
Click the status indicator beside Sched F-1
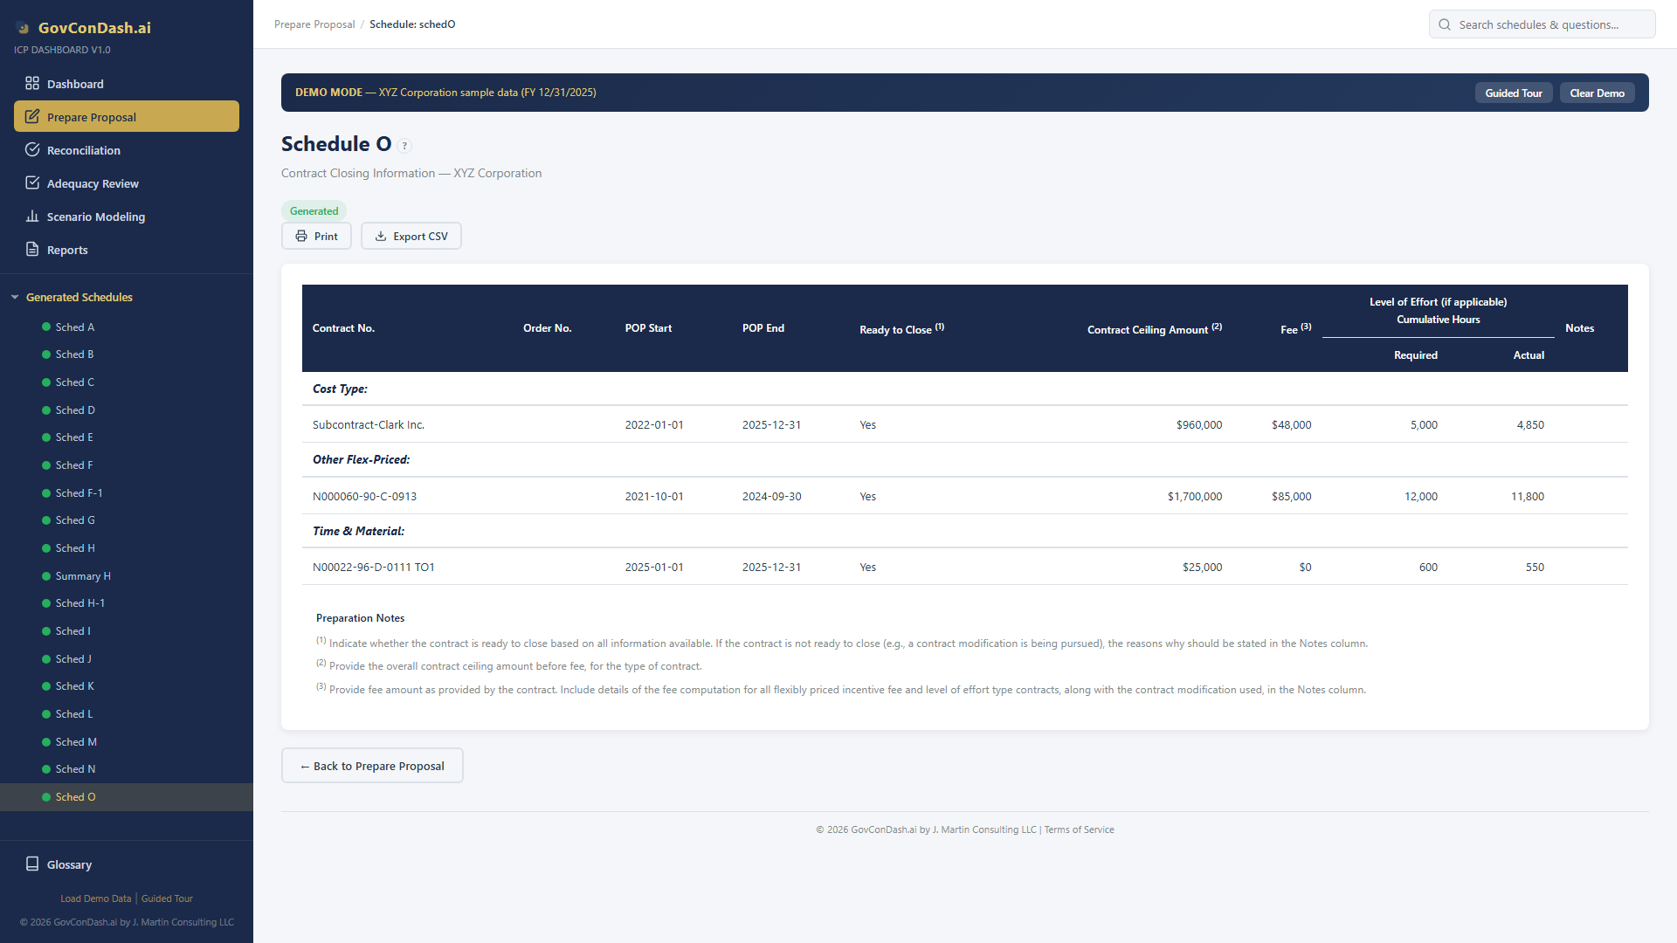pos(45,492)
